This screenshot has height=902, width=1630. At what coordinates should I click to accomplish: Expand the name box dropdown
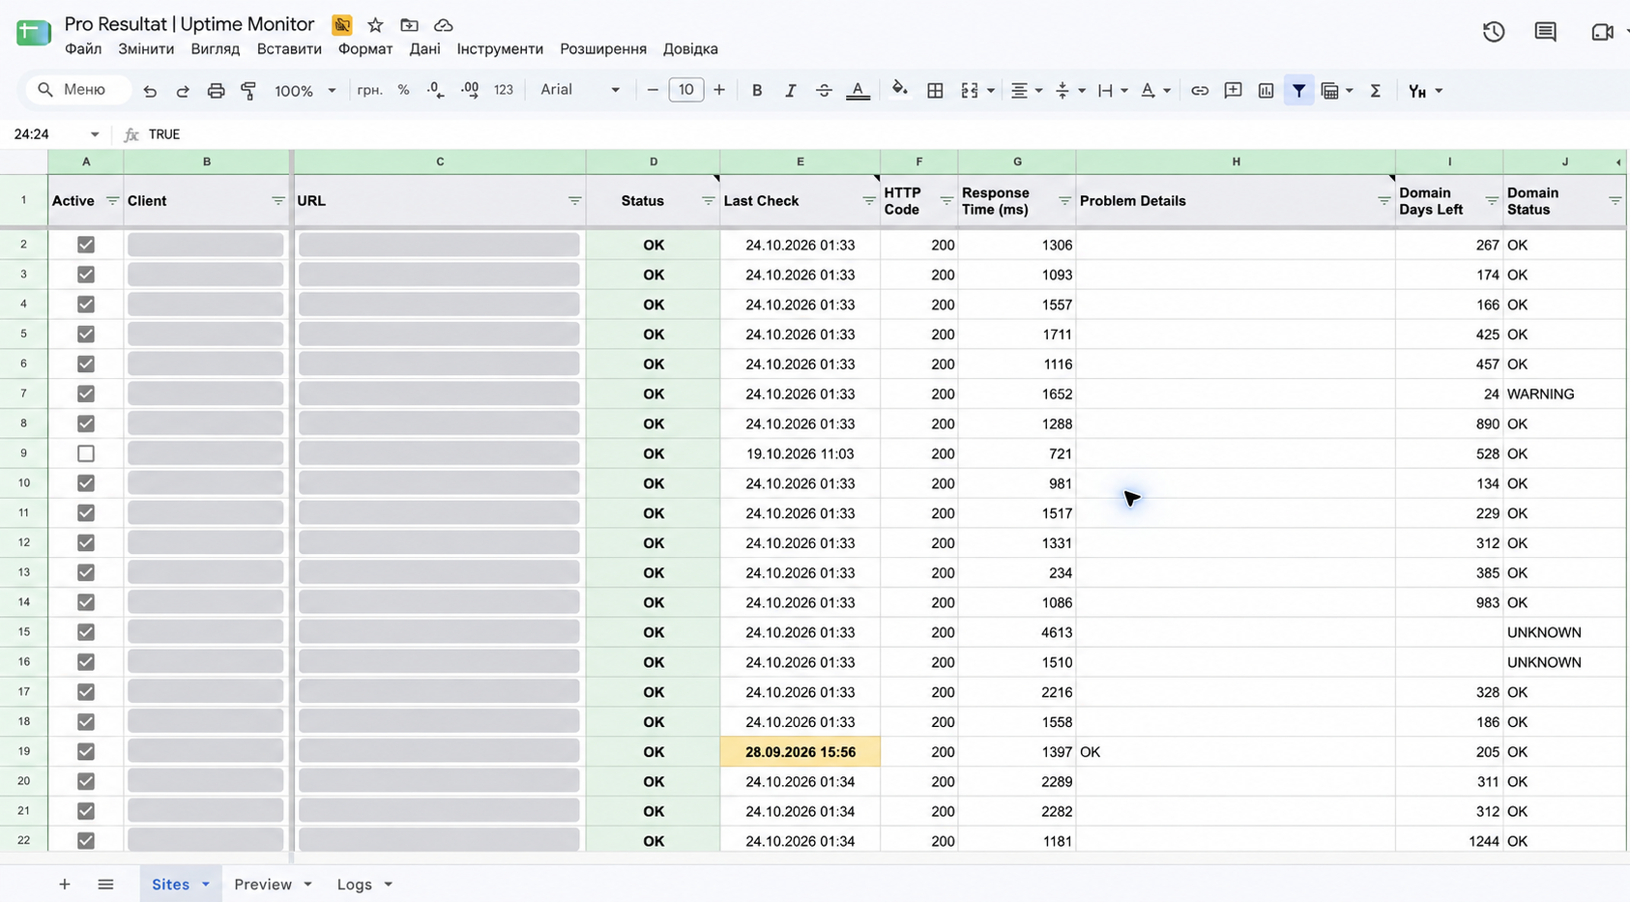pyautogui.click(x=95, y=134)
